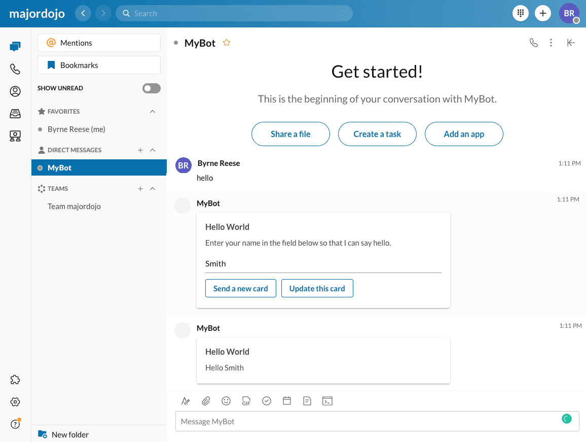
Task: Collapse the Favorites section
Action: 153,111
